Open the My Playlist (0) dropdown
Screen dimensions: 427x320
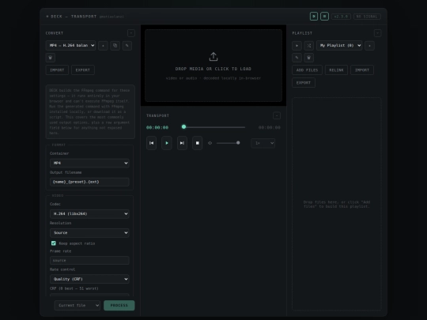339,46
